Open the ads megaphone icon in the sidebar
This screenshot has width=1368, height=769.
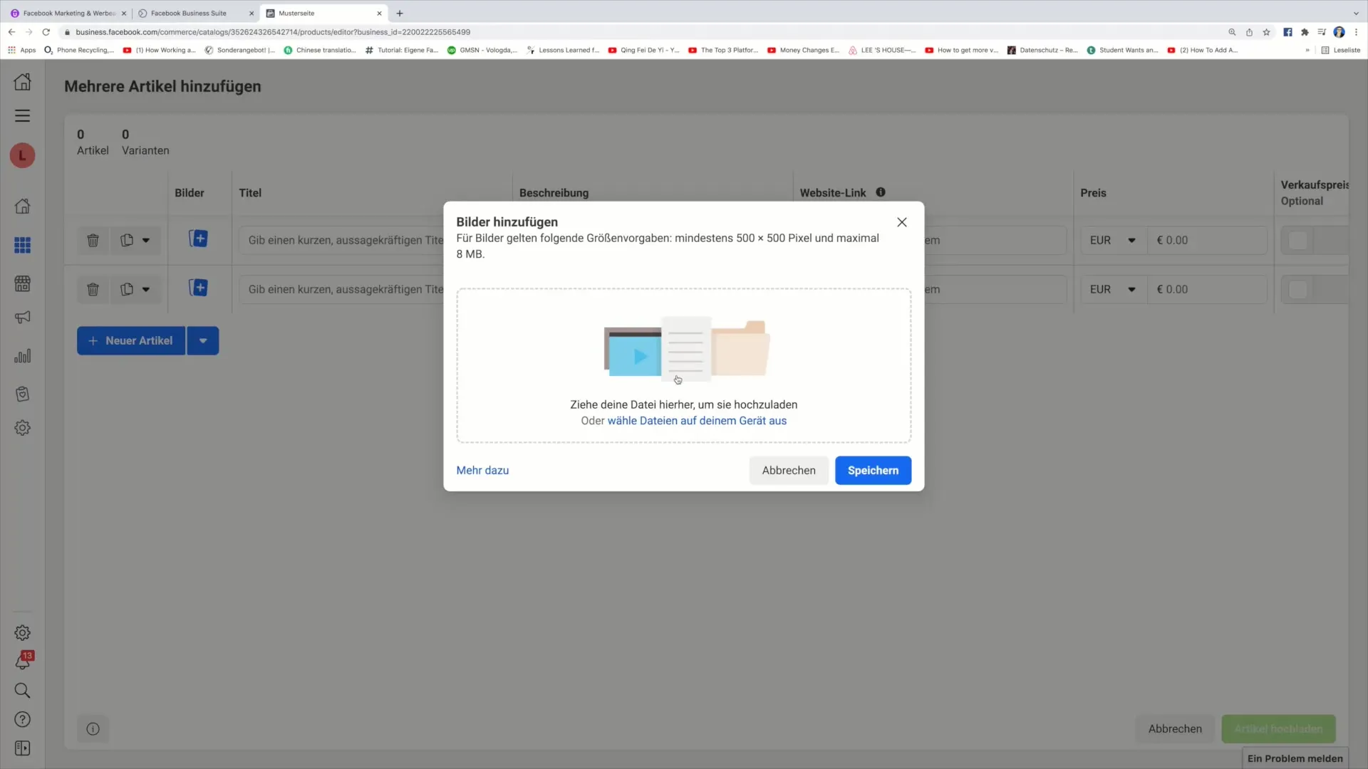[x=22, y=318]
